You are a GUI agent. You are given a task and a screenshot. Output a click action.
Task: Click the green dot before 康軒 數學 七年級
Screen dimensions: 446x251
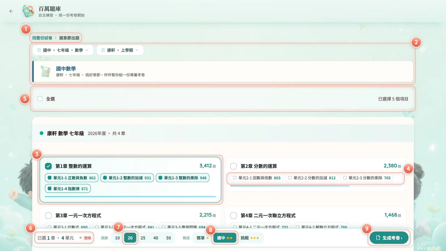tap(42, 133)
